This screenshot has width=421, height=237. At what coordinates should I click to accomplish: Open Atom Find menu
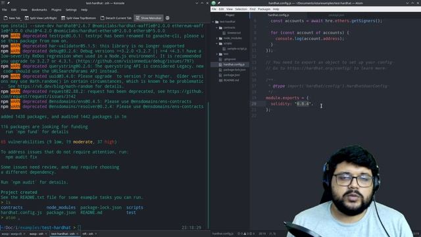coord(253,9)
